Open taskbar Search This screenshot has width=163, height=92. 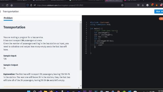pyautogui.click(x=35, y=91)
